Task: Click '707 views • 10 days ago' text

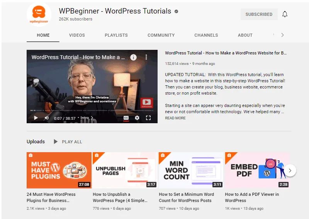Action: [x=179, y=209]
